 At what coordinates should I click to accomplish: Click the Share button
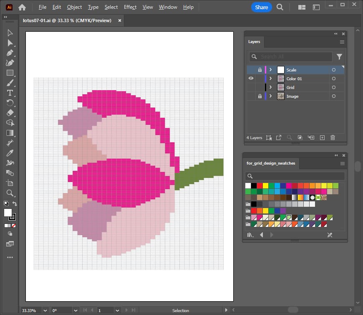(261, 7)
